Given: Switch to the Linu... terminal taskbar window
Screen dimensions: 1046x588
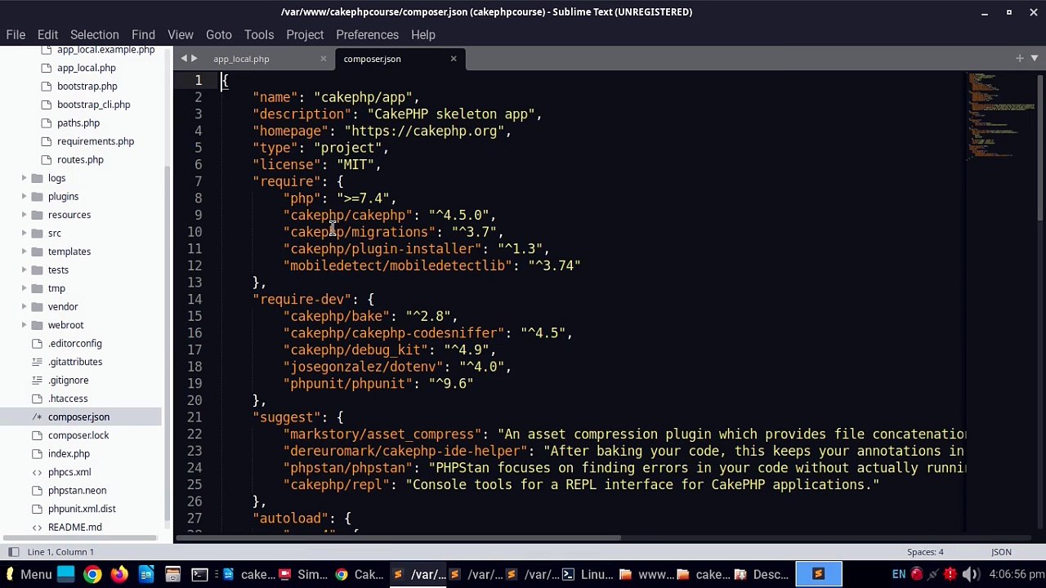Looking at the screenshot, I should click(588, 574).
